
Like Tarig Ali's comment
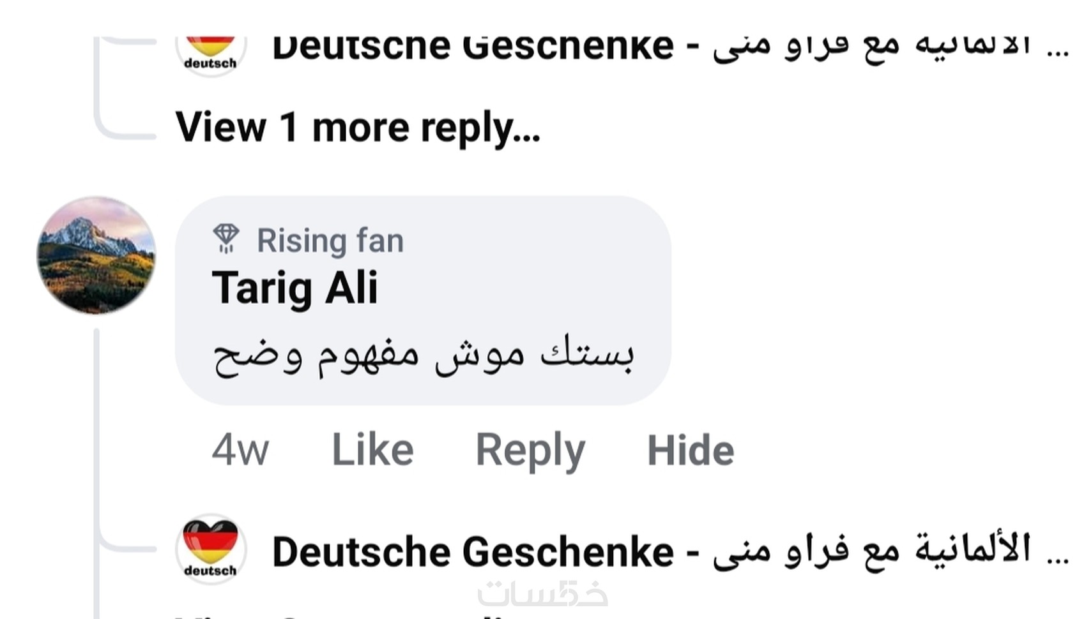pyautogui.click(x=372, y=450)
